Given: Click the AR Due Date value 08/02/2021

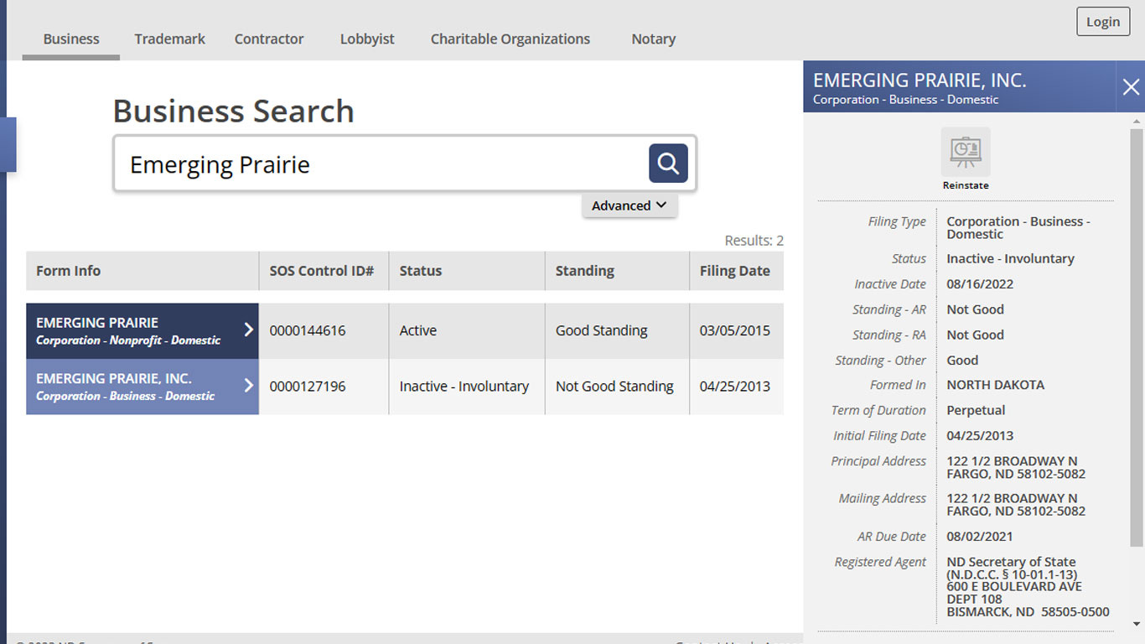Looking at the screenshot, I should tap(980, 537).
